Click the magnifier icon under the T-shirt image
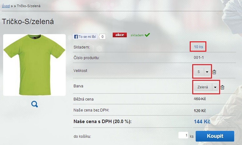 click(34, 104)
